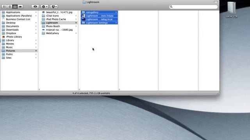
Task: Select the Lightroom Settings folder
Action: tap(99, 23)
